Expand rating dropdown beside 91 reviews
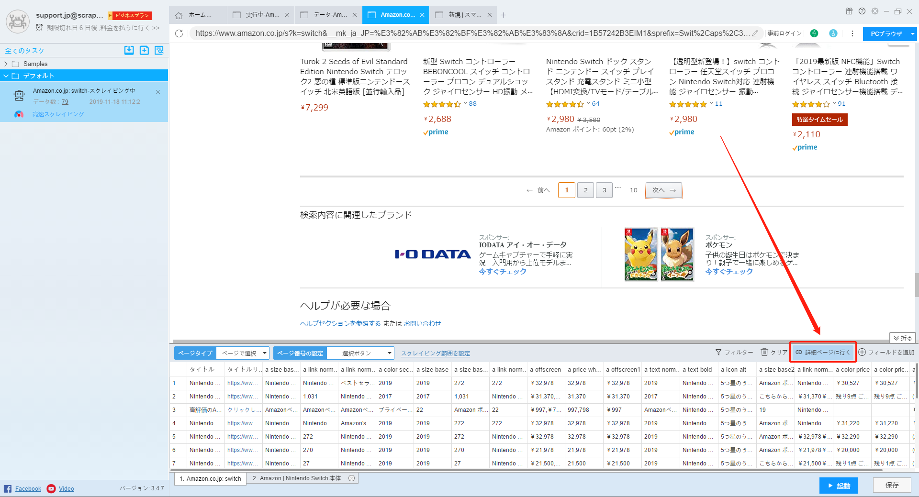The image size is (919, 497). click(x=835, y=103)
